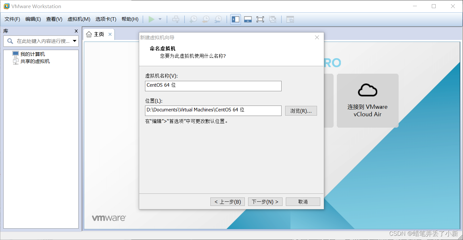Open the 查看(V) menu

click(54, 19)
